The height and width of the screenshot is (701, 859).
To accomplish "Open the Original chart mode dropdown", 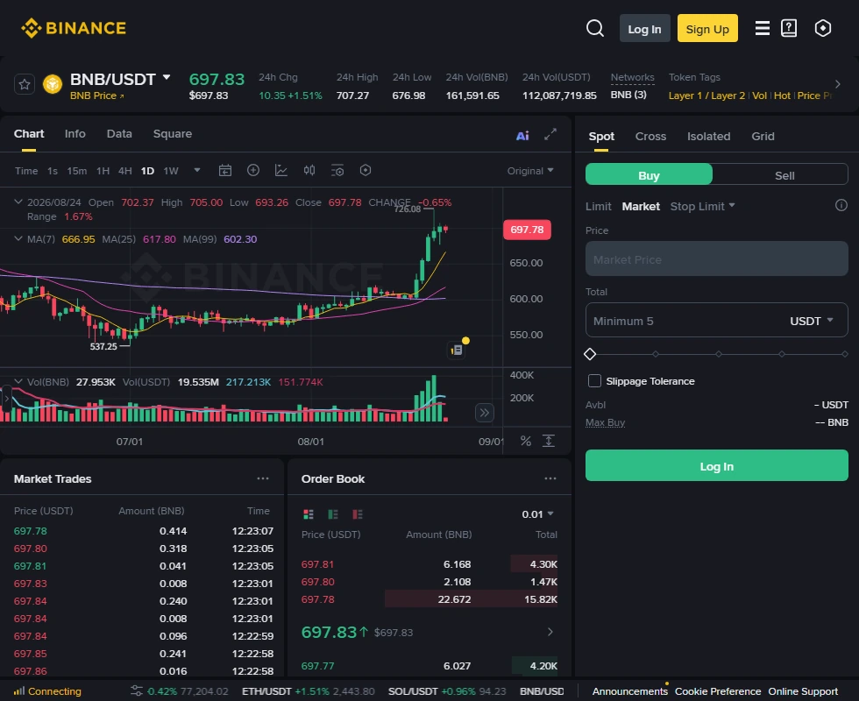I will (x=529, y=171).
